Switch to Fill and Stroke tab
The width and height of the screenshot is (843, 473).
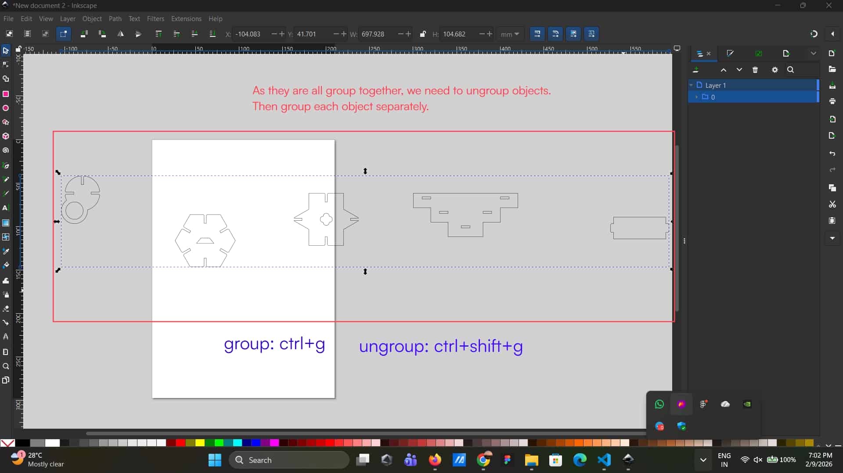[730, 53]
